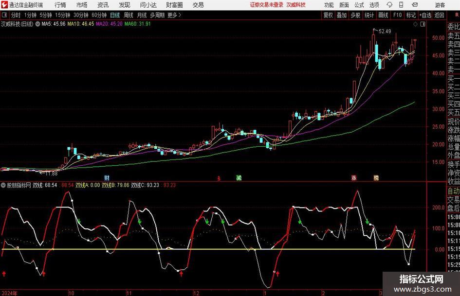Open the 选项 menu
460x296 pixels.
(x=374, y=5)
